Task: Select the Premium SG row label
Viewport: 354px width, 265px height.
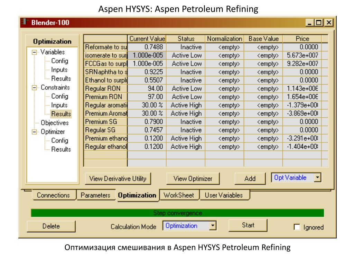Action: coord(106,122)
